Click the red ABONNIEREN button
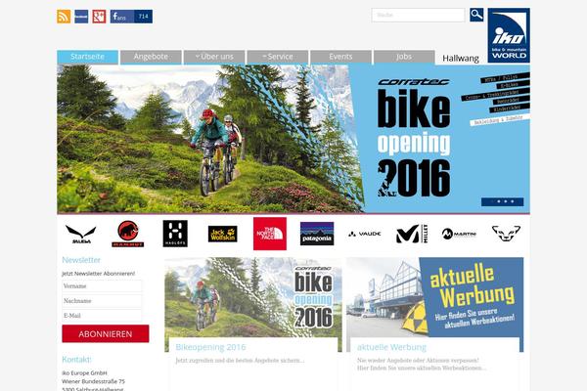Screen dimensions: 587x391 point(106,333)
